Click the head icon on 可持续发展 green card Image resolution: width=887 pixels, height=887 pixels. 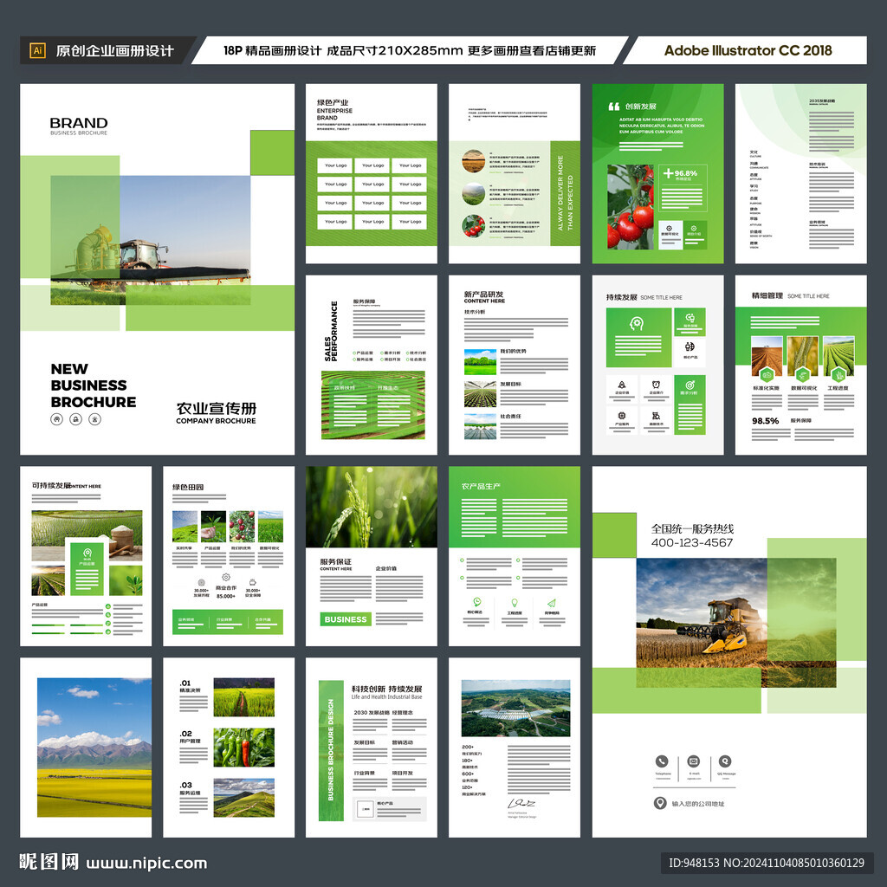click(87, 553)
